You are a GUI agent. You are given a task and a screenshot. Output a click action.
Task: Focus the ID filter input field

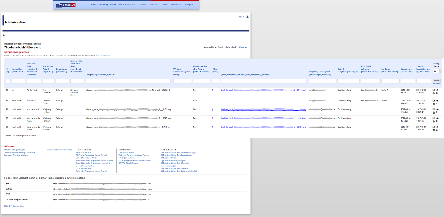pos(8,81)
